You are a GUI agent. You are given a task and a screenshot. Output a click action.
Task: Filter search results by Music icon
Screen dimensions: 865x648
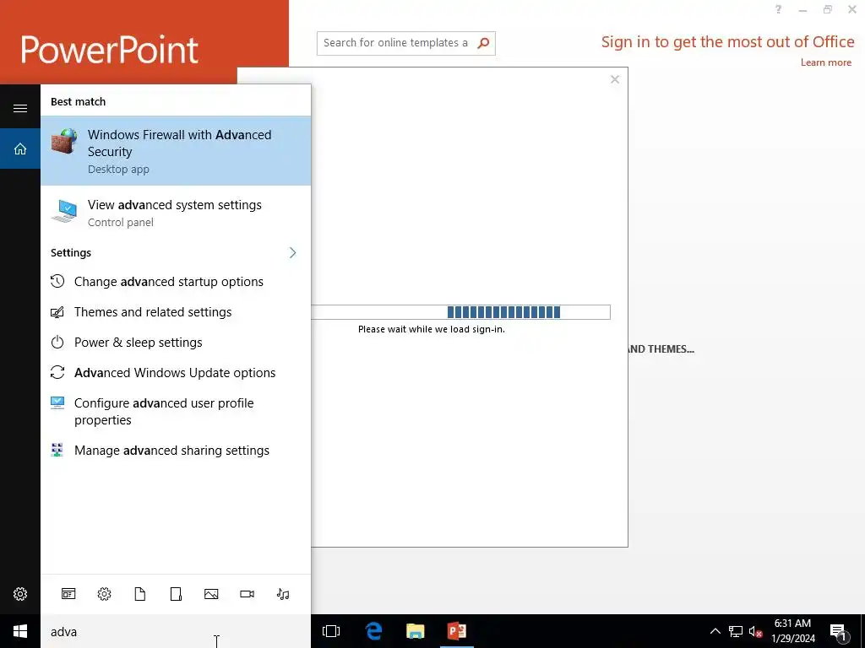tap(283, 594)
